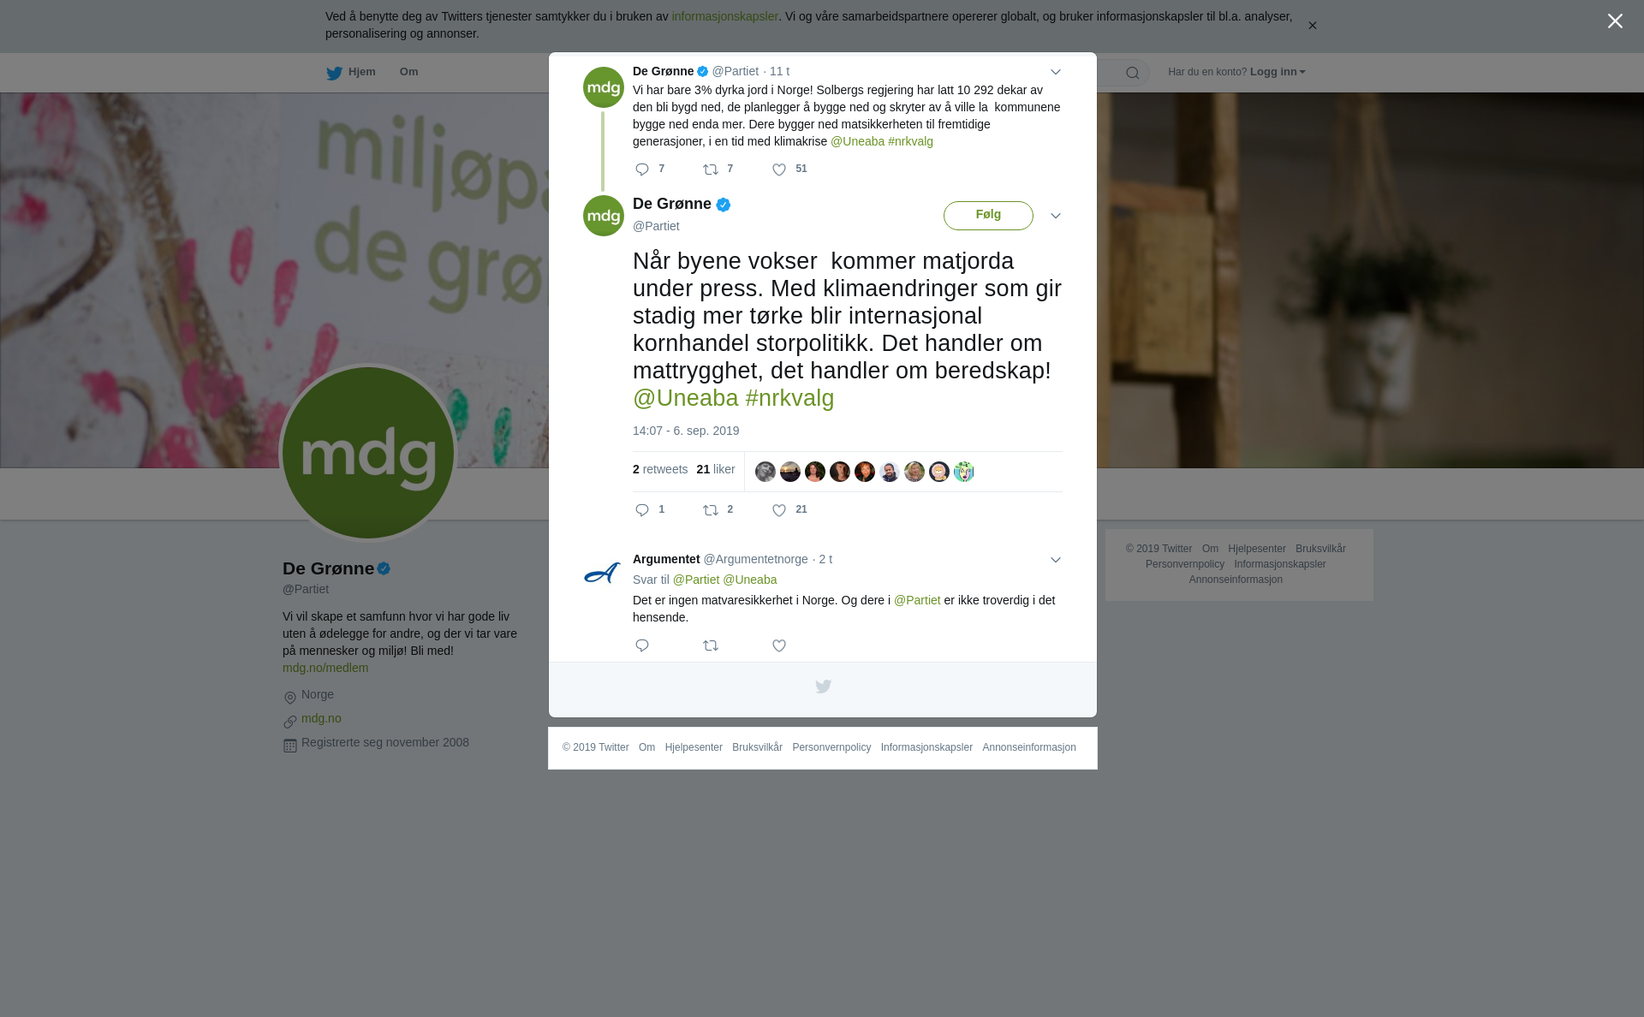The height and width of the screenshot is (1017, 1644).
Task: Close the tweet overlay with the X
Action: (x=1615, y=21)
